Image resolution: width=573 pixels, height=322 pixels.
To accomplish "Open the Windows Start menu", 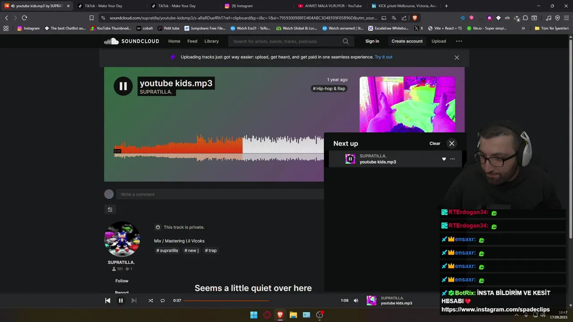I will (x=254, y=315).
